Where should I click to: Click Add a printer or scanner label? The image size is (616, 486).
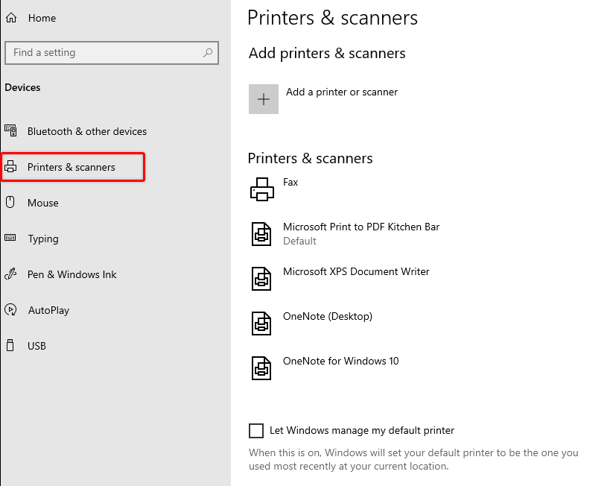point(342,92)
